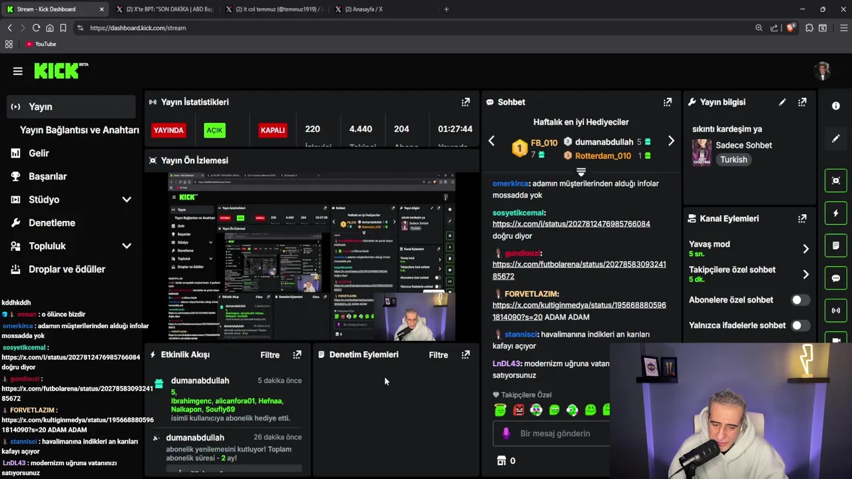Pop out the Sohbet chat panel

click(667, 102)
